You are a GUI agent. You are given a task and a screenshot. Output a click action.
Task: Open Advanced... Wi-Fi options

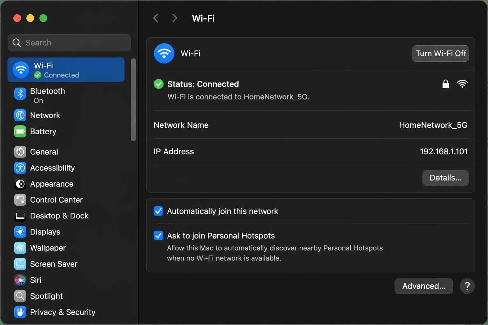424,286
